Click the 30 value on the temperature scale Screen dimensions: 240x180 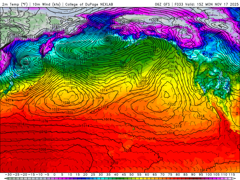101,175
